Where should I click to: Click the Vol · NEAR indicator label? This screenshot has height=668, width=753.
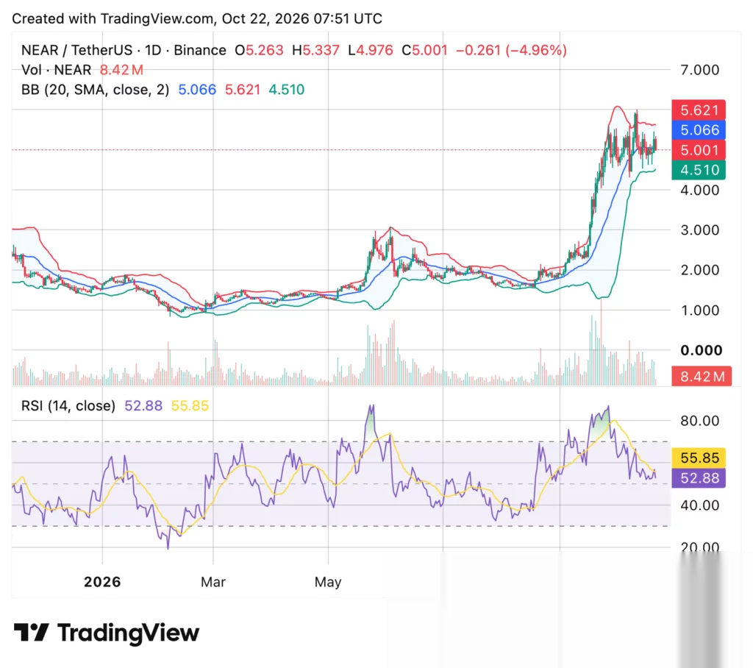point(56,70)
